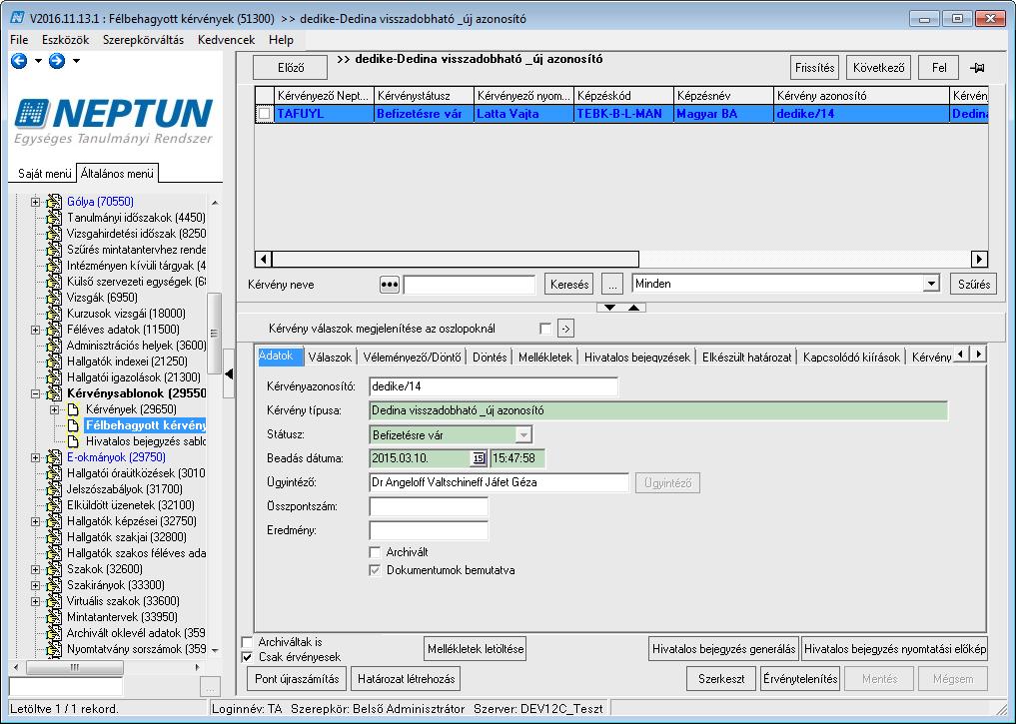Open the forward arrow history dropdown
Viewport: 1016px width, 724px height.
[x=77, y=61]
